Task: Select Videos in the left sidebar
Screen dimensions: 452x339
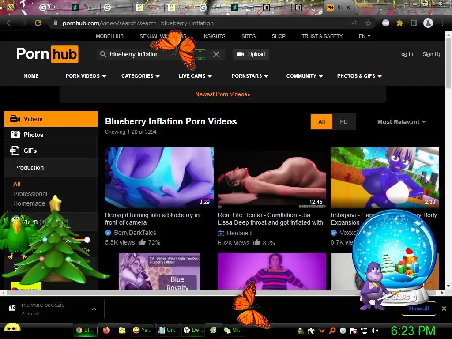Action: [51, 119]
